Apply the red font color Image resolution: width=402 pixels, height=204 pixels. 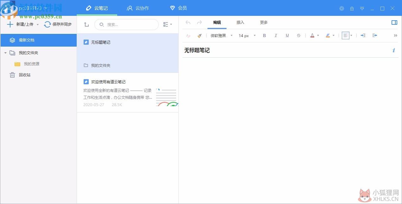click(x=312, y=35)
